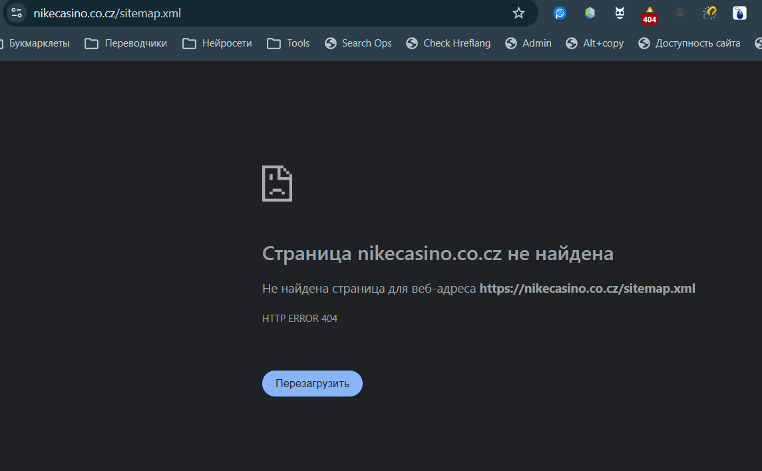This screenshot has width=762, height=471.
Task: Open the greyed-out robot extension icon
Action: 679,13
